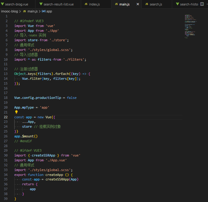208x202 pixels.
Task: Click './App.vue' string on line 31
Action: 56,160
